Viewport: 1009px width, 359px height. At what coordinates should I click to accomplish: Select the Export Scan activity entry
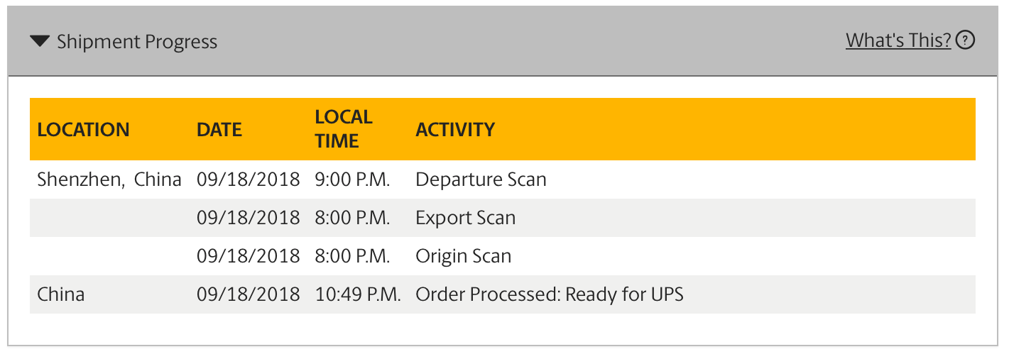[x=465, y=218]
